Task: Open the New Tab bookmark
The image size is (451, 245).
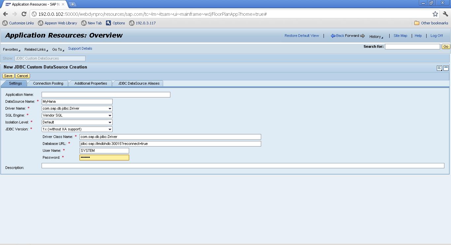Action: (92, 23)
